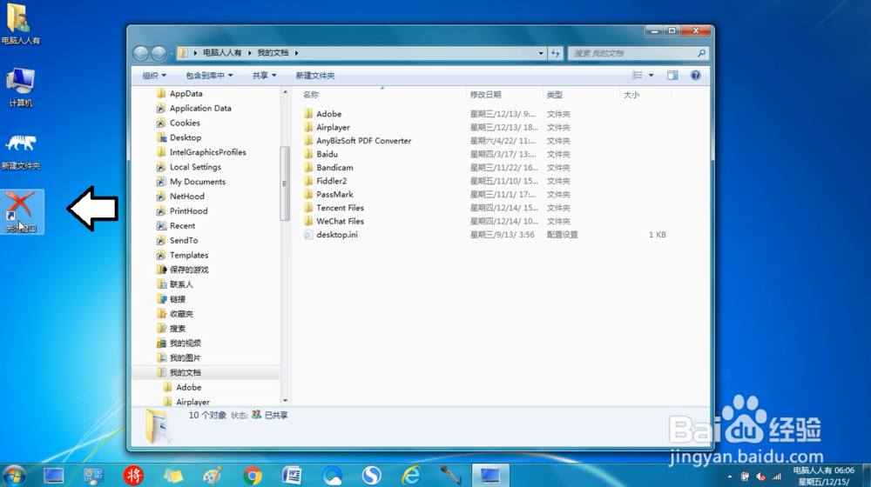Sort by the 修改日期 column header
871x487 pixels.
[x=485, y=95]
